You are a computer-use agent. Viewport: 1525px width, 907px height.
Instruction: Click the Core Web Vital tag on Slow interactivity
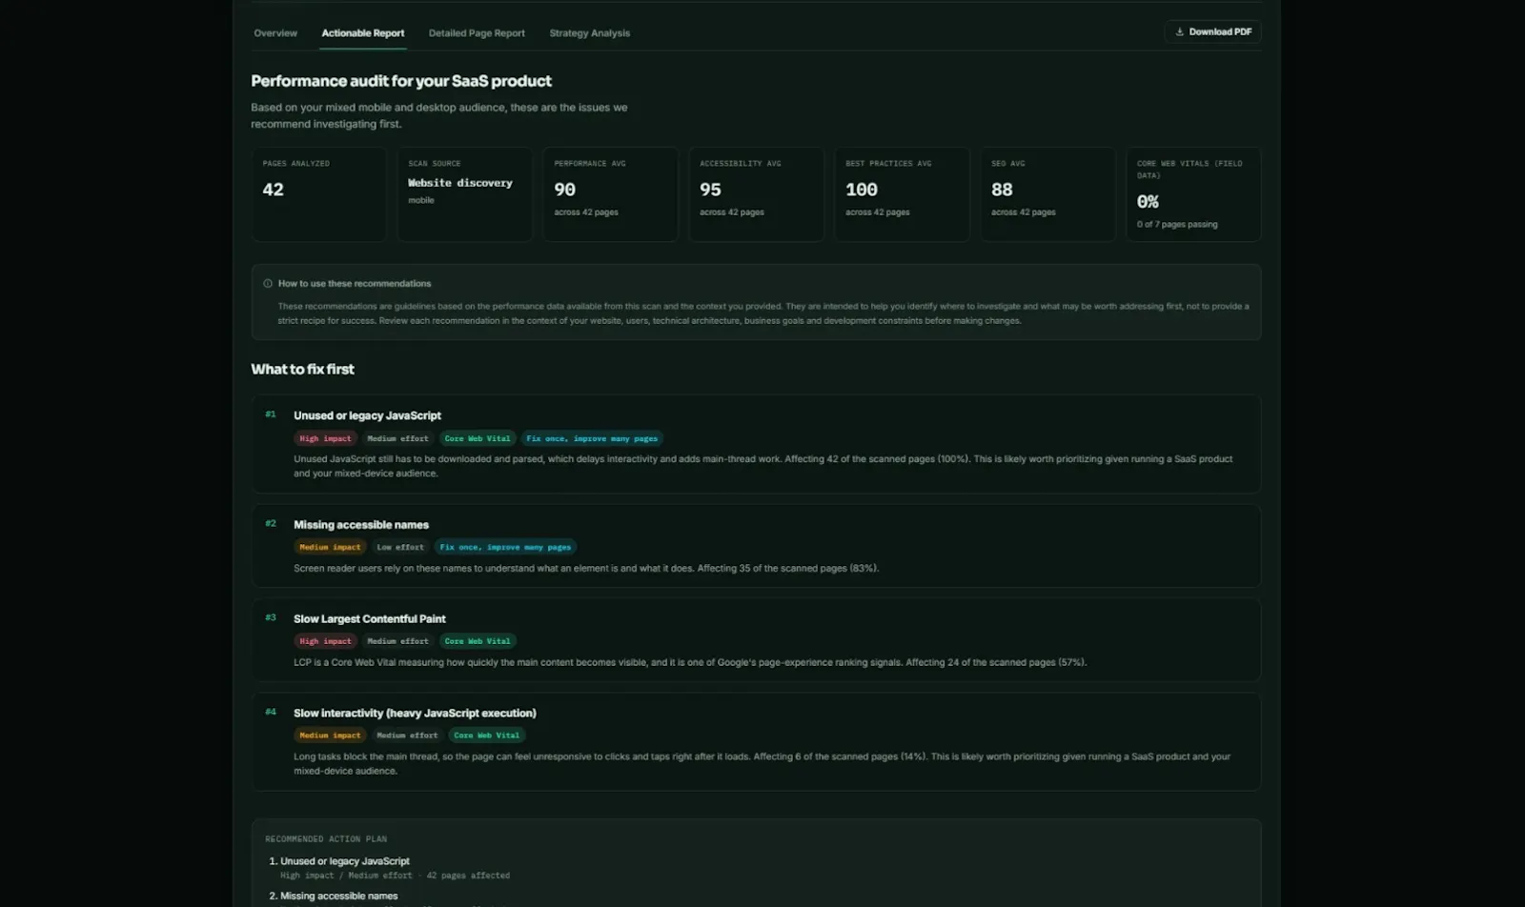point(487,736)
